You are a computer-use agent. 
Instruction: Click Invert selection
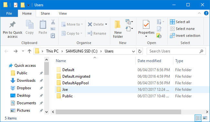coord(185,35)
